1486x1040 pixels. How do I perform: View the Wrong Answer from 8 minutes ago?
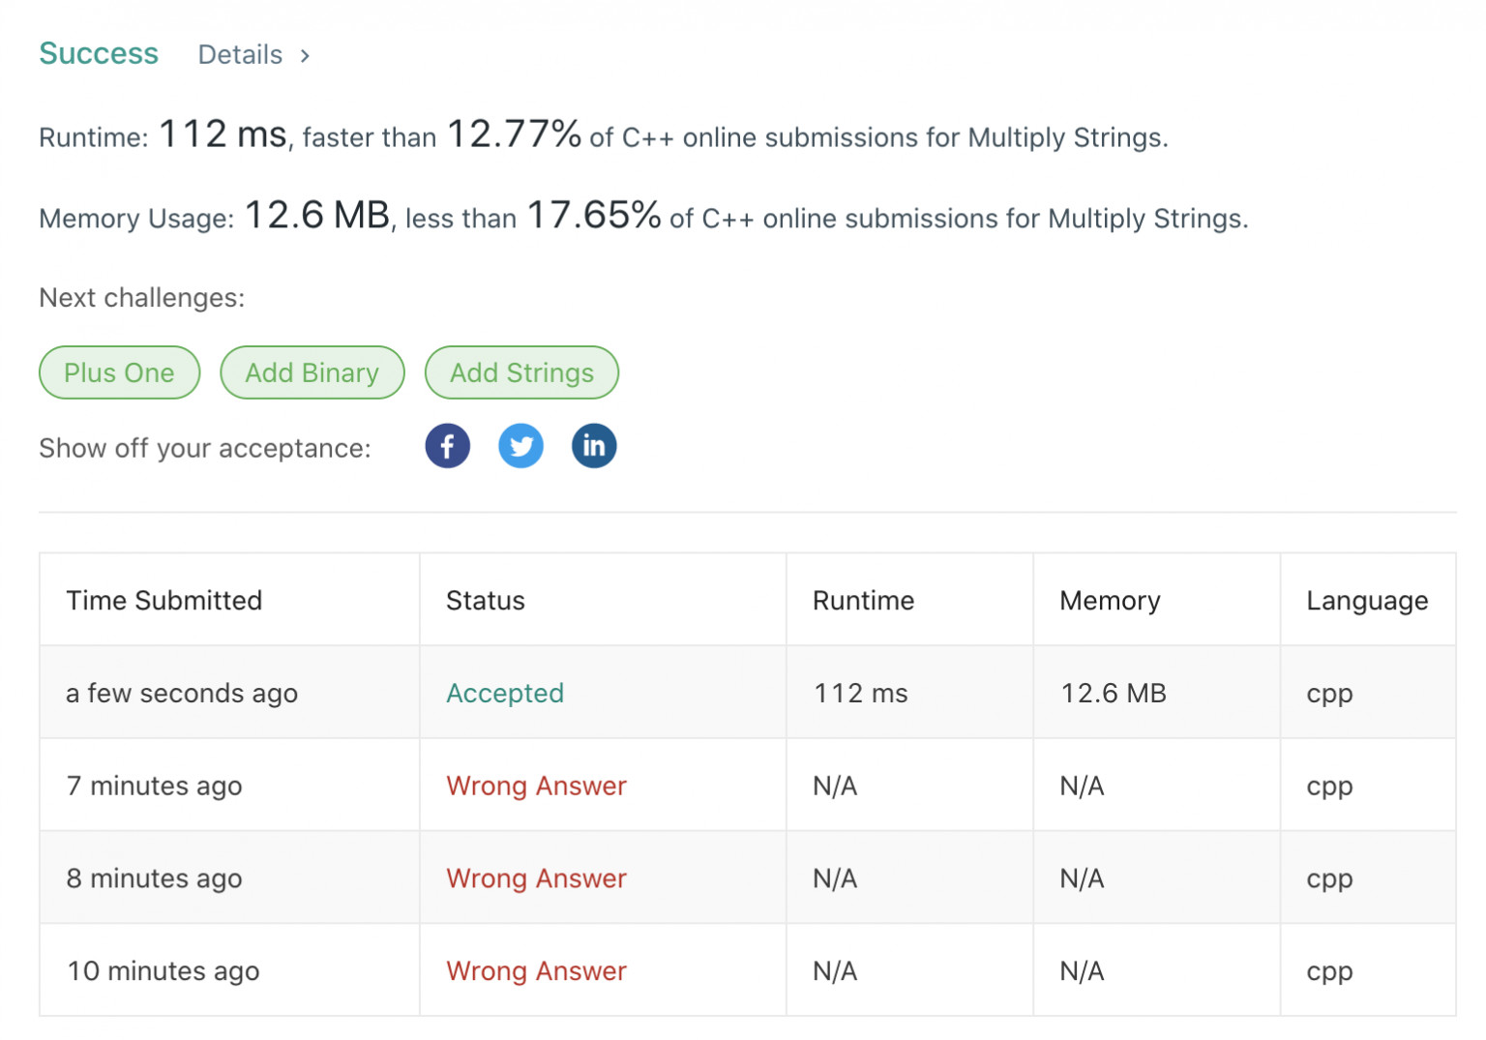536,878
